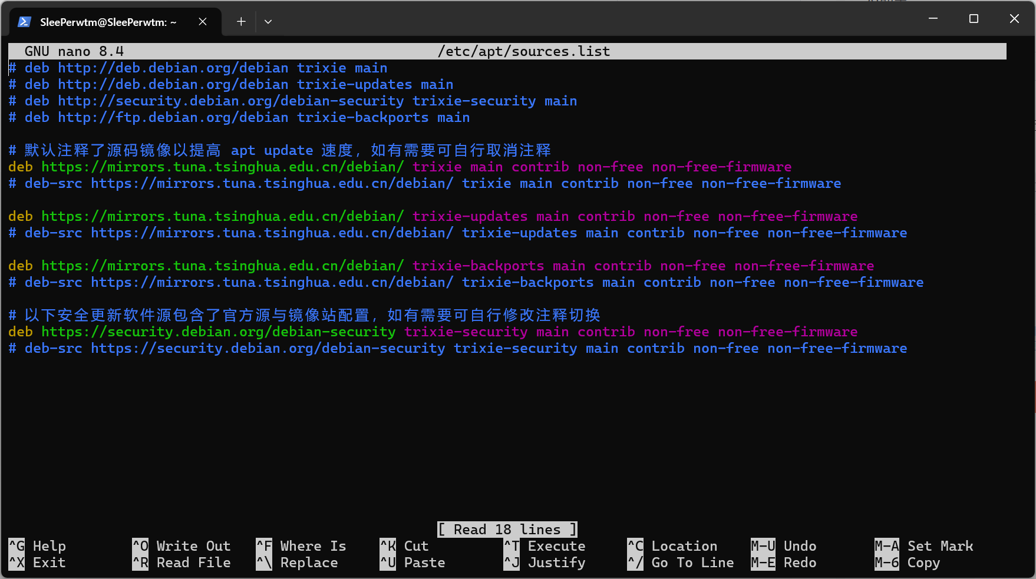Image resolution: width=1036 pixels, height=579 pixels.
Task: Click the Chinese comment containing 'apt update'
Action: tap(280, 150)
